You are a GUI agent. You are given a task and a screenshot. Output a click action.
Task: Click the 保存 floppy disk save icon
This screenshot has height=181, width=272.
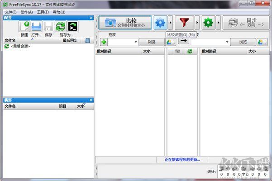click(48, 26)
